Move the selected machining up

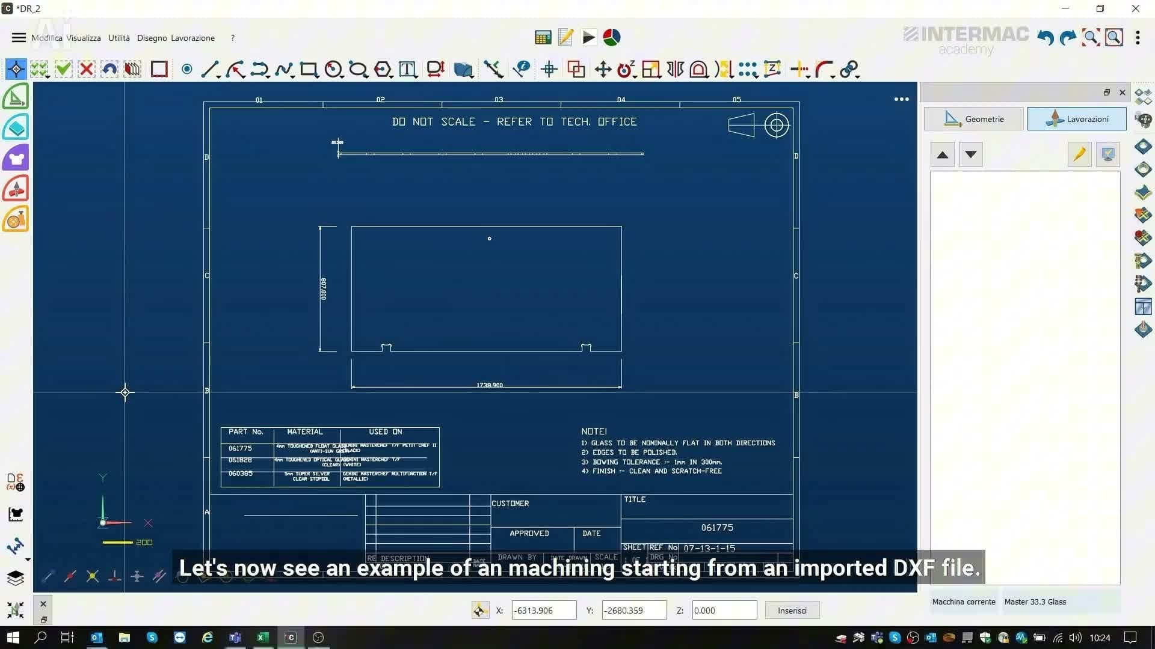943,154
